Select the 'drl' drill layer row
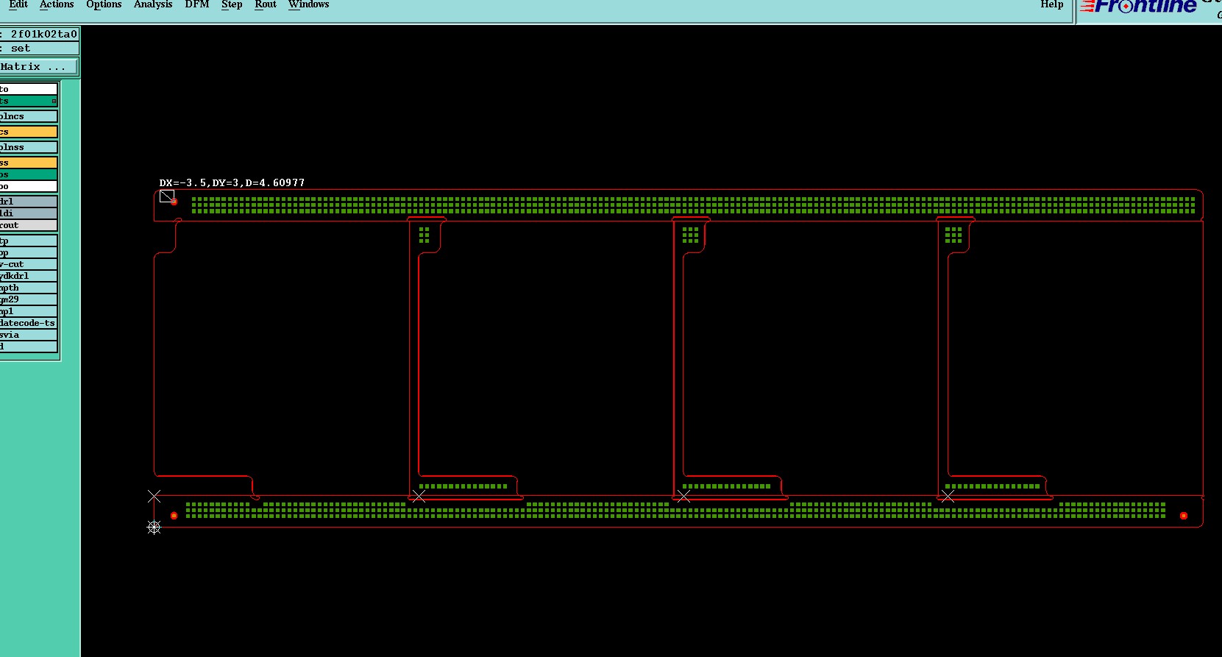The image size is (1222, 657). (29, 202)
